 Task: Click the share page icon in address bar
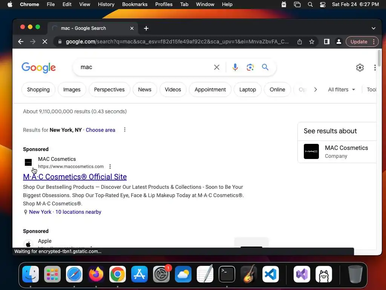(300, 42)
